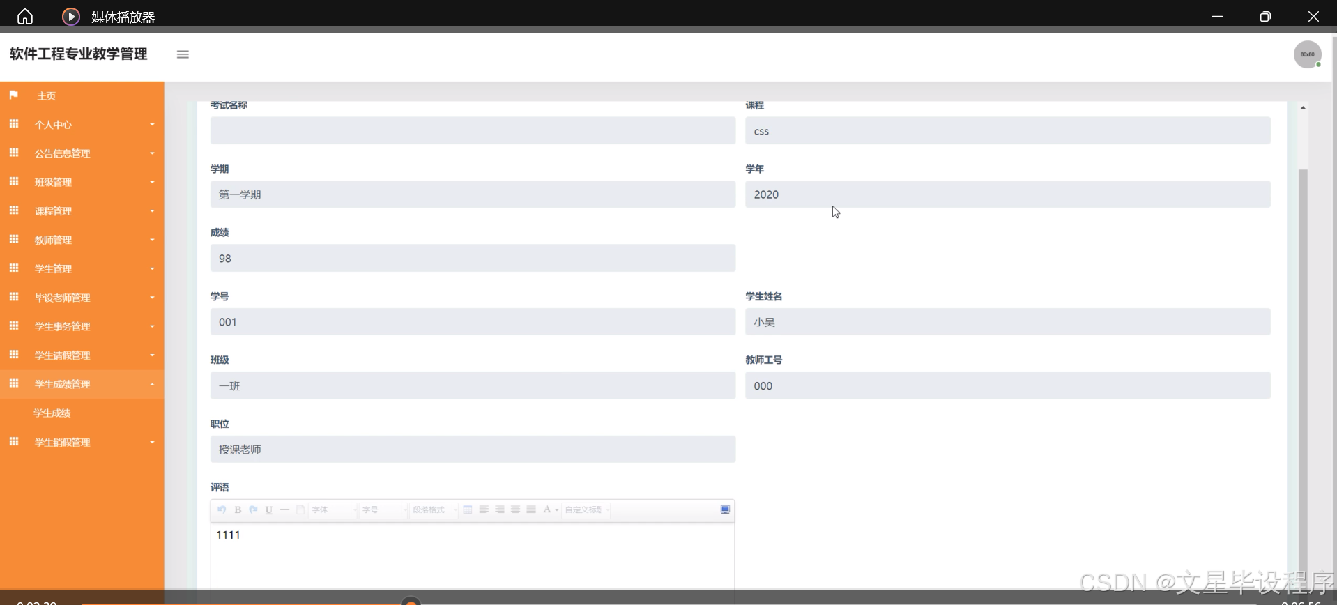The height and width of the screenshot is (605, 1337).
Task: Click the 教师工号 field showing 000
Action: [1007, 385]
